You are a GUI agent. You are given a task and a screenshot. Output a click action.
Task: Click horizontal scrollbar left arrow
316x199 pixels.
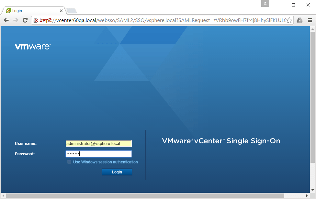[x=3, y=195]
